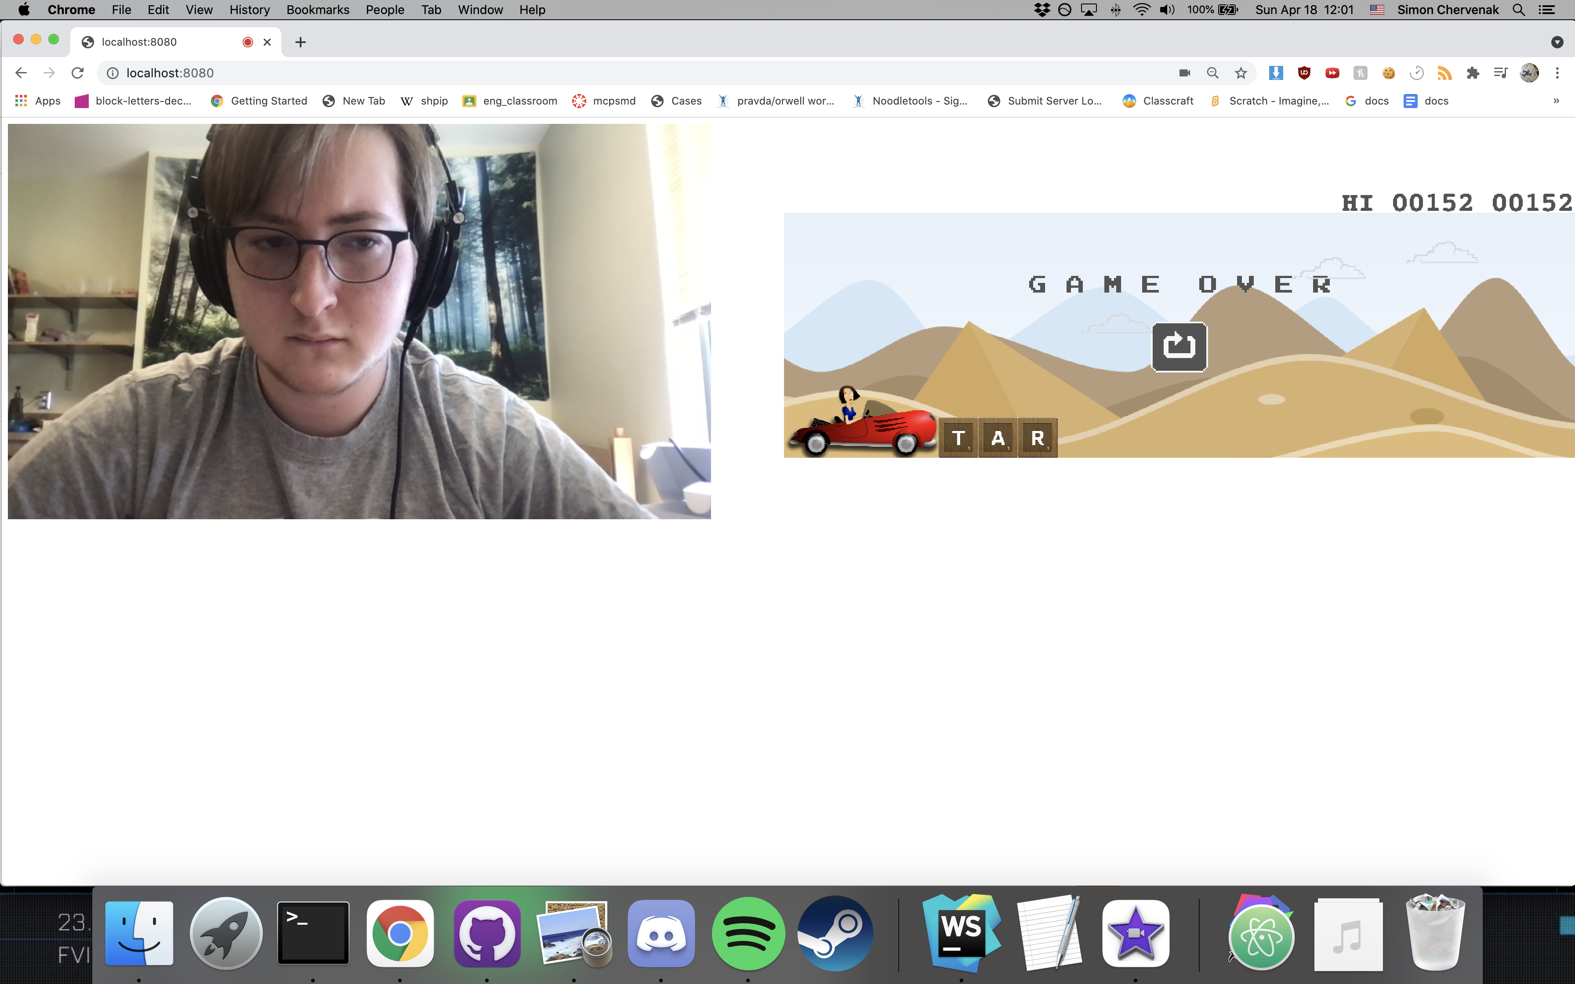
Task: Click the cookie extension icon
Action: point(1388,73)
